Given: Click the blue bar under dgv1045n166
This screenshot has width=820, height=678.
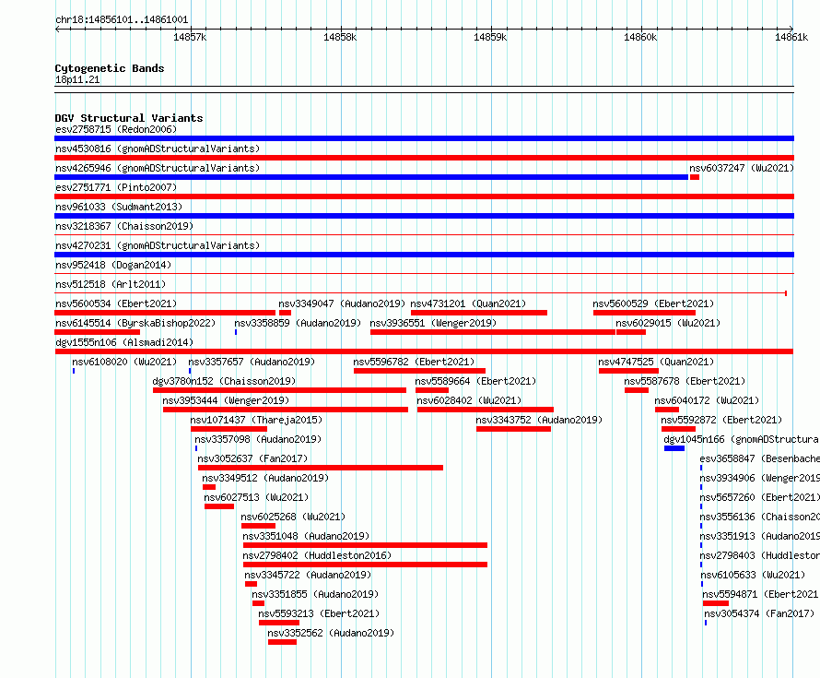Looking at the screenshot, I should tap(674, 448).
